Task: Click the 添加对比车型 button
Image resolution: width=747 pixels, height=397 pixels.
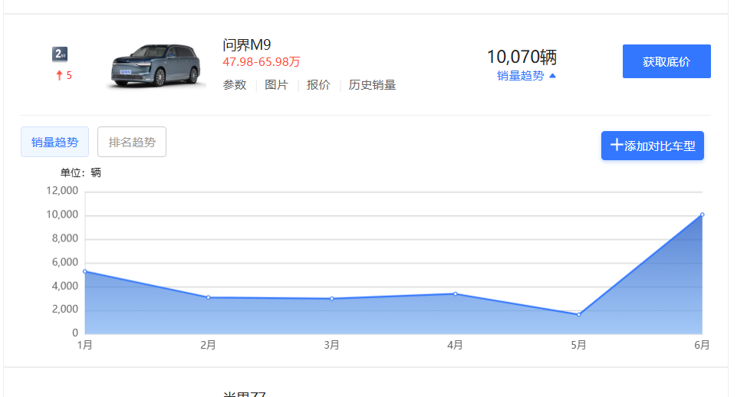Action: [x=652, y=146]
